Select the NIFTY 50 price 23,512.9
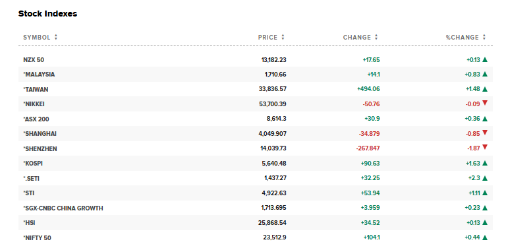 tap(275, 238)
